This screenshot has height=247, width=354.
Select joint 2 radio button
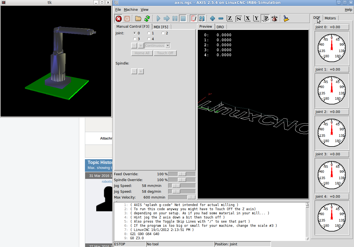coord(163,33)
